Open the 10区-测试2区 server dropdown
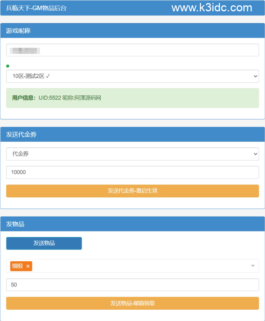This screenshot has width=265, height=321. pyautogui.click(x=132, y=76)
